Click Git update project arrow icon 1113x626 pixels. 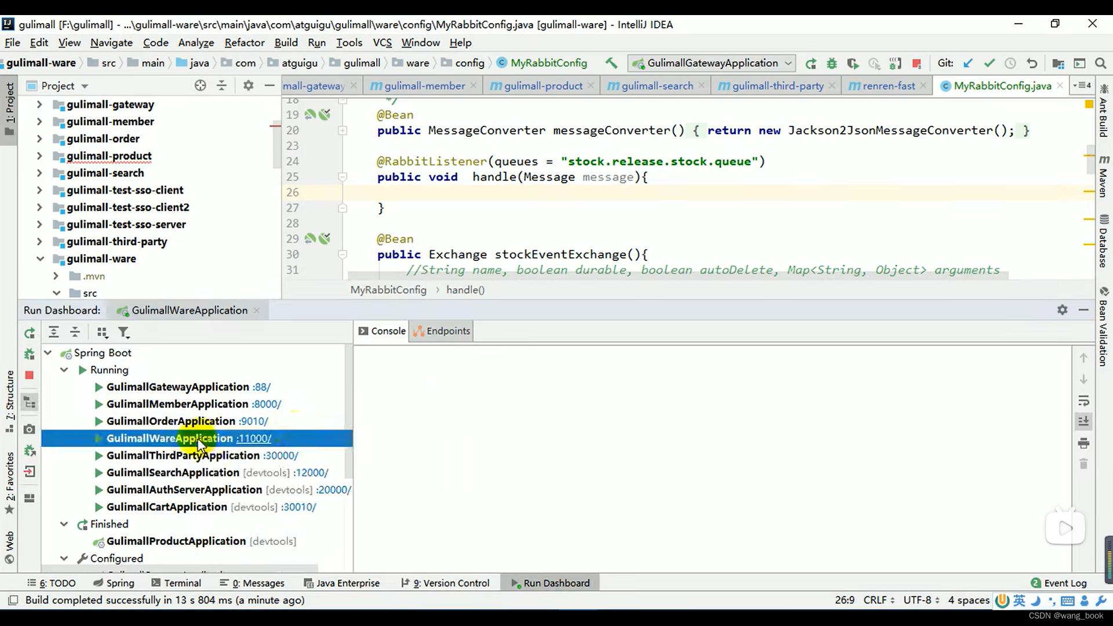click(967, 63)
